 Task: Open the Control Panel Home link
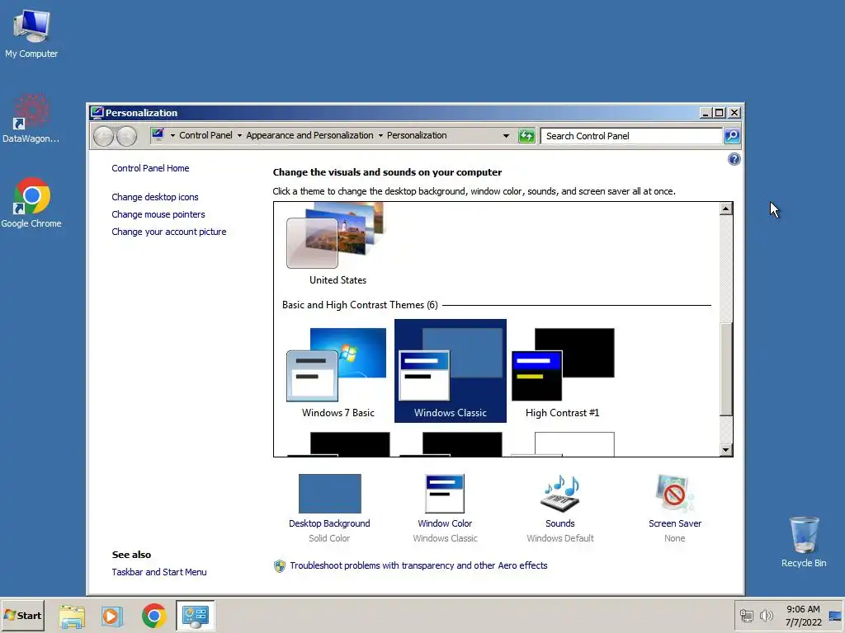pyautogui.click(x=150, y=168)
